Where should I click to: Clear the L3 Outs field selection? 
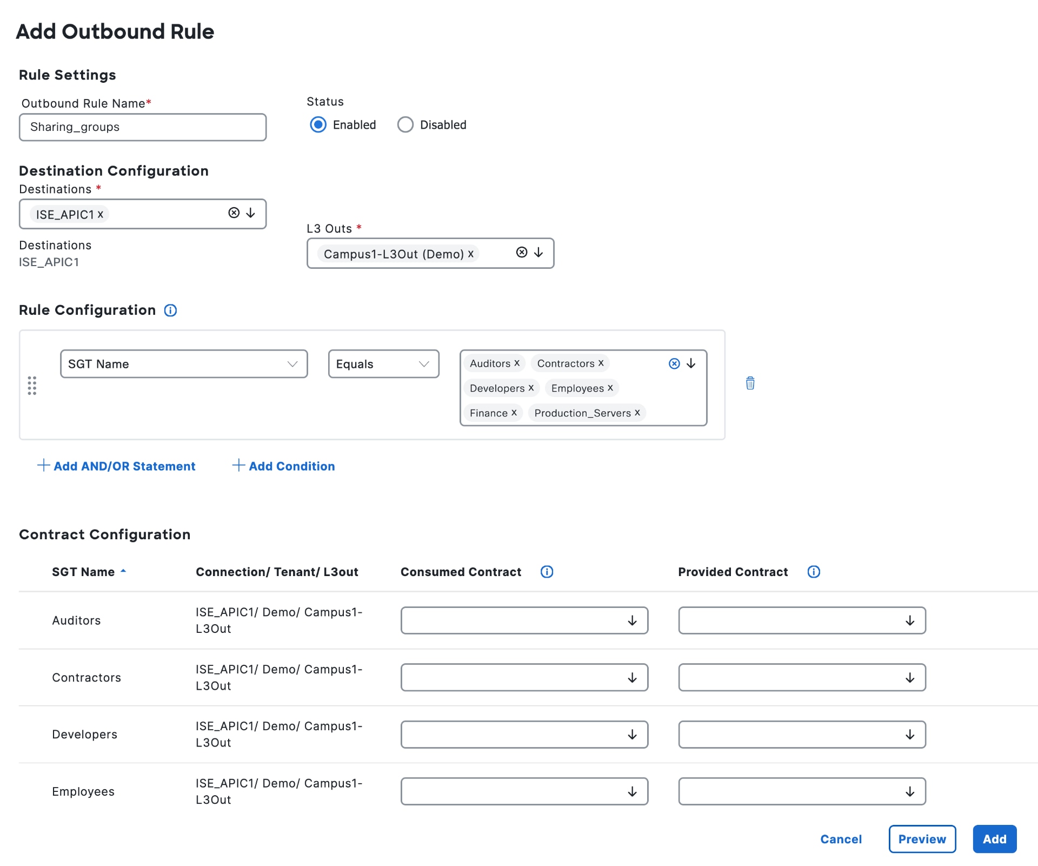click(522, 253)
